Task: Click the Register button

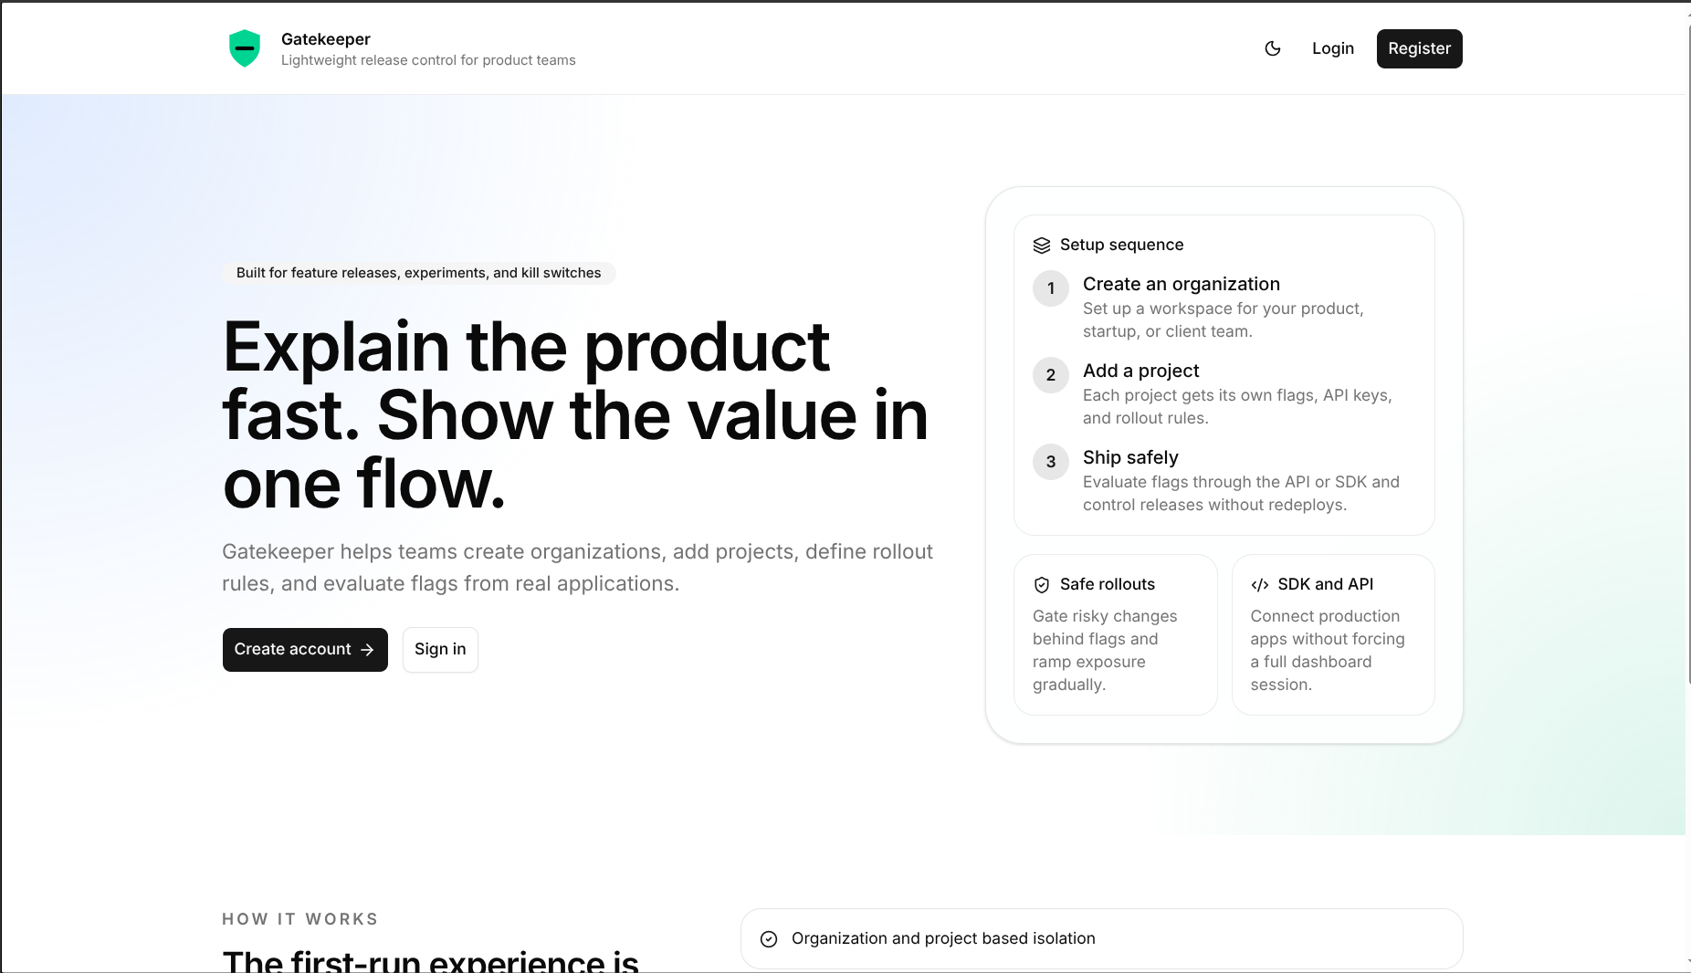Action: point(1419,48)
